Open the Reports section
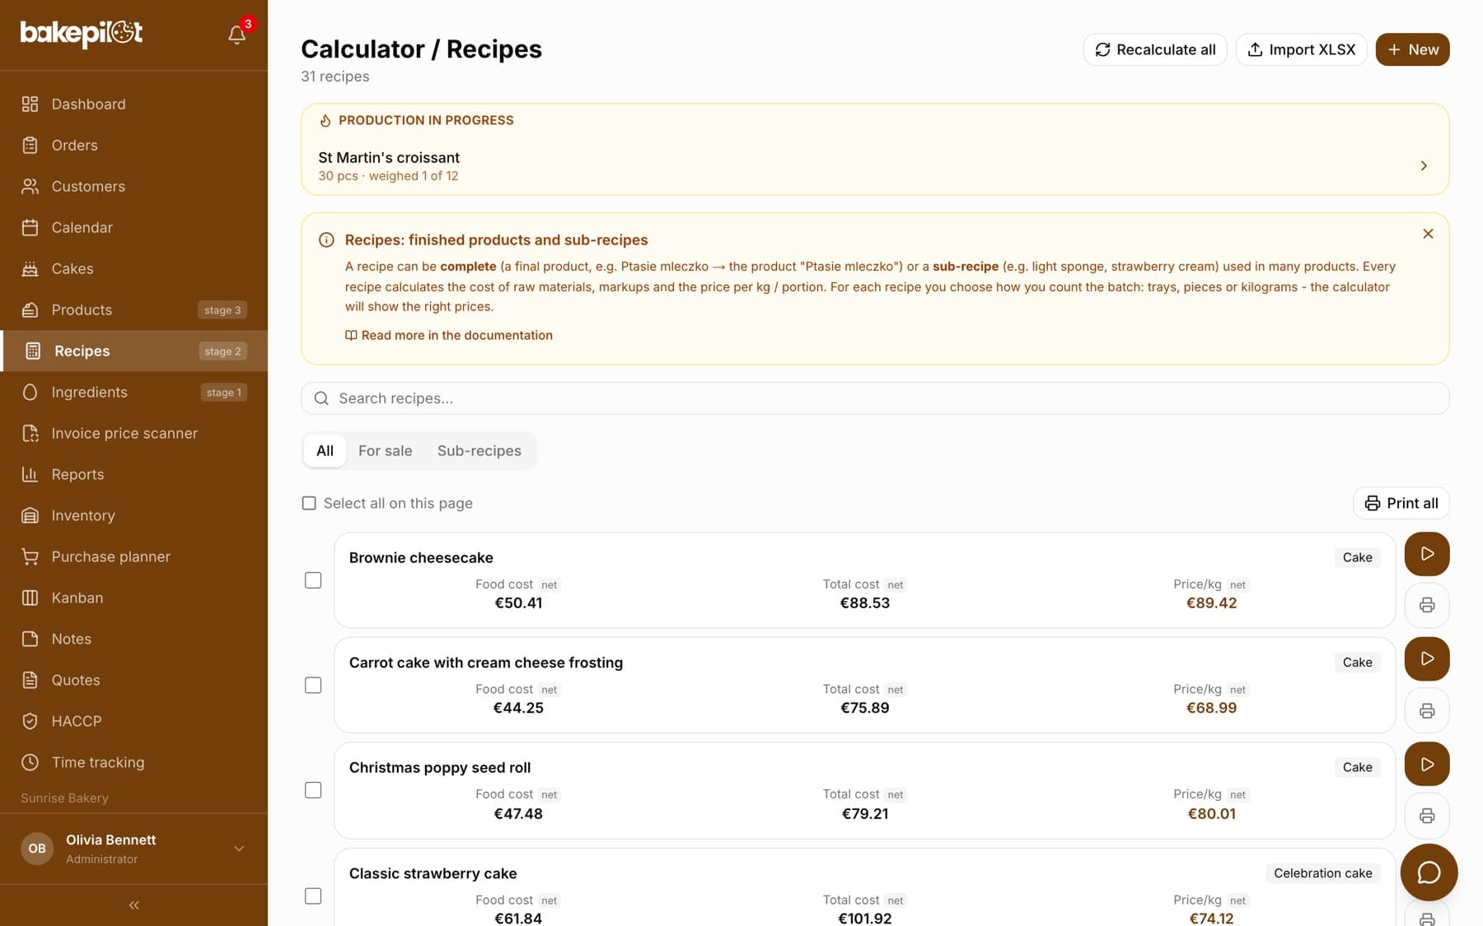The height and width of the screenshot is (926, 1483). [133, 474]
